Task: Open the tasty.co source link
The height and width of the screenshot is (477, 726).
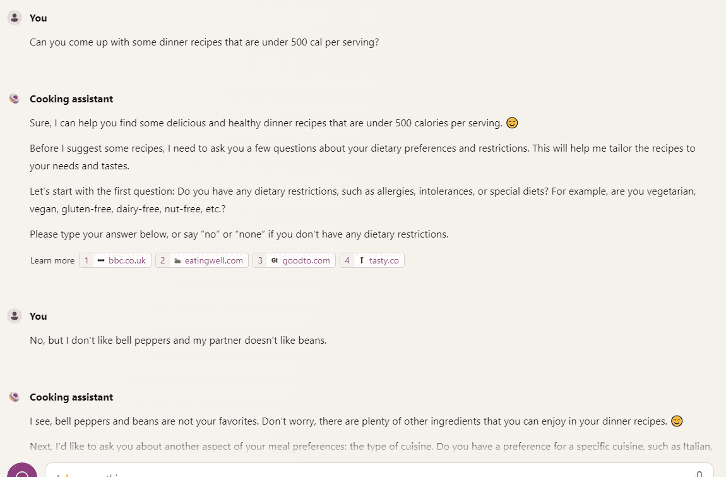Action: [x=372, y=260]
